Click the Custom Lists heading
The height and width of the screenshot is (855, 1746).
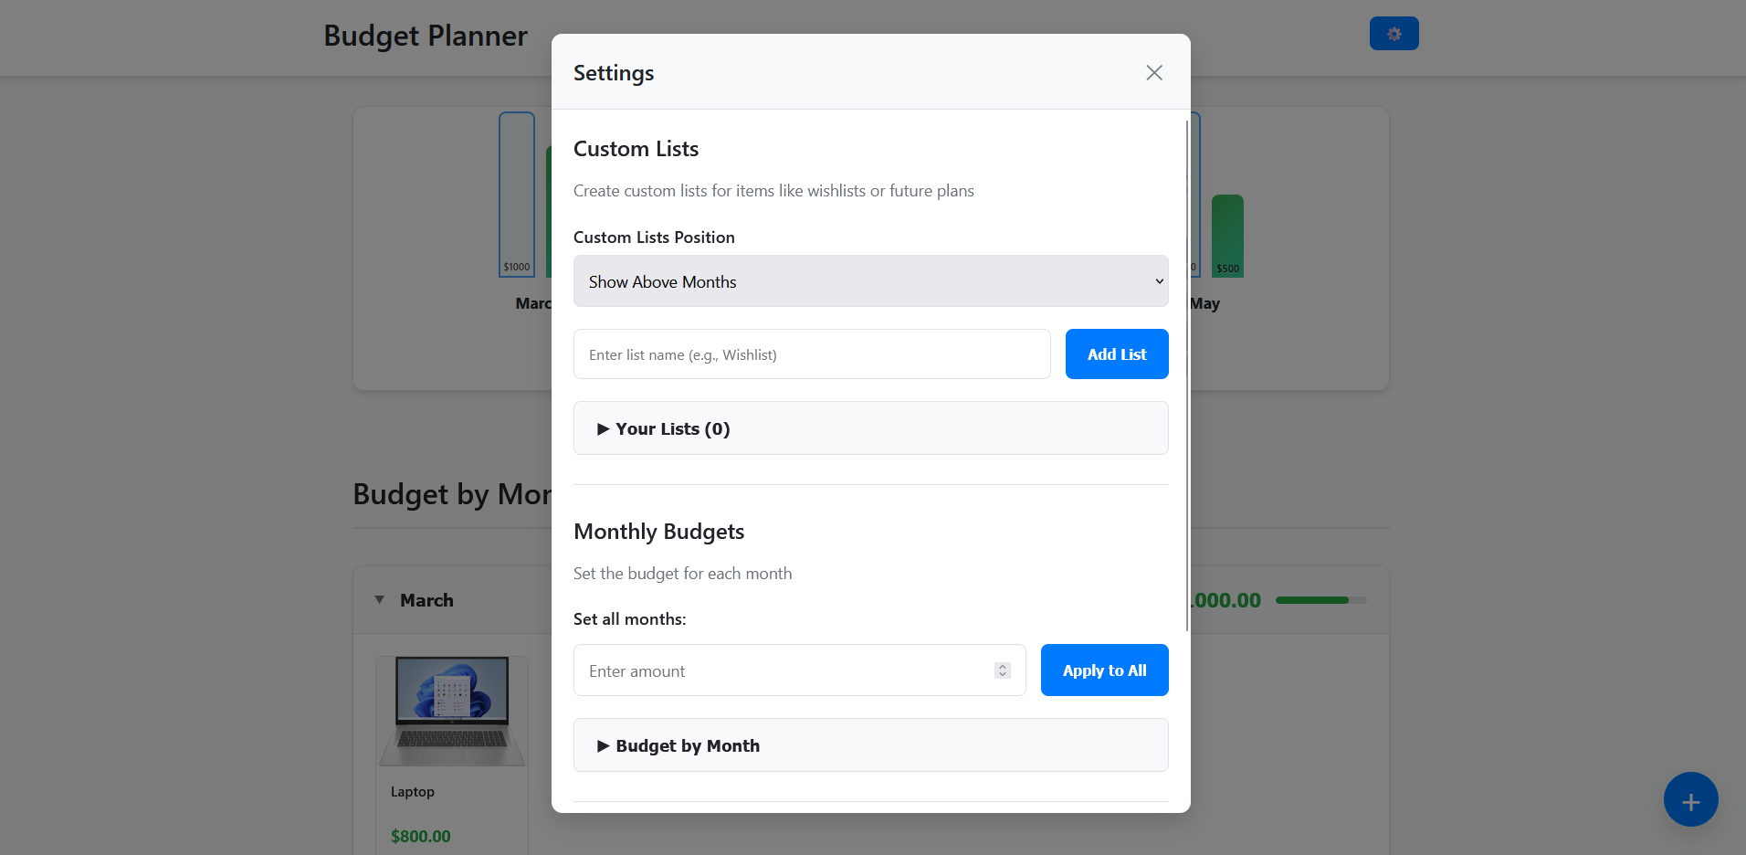click(x=636, y=149)
